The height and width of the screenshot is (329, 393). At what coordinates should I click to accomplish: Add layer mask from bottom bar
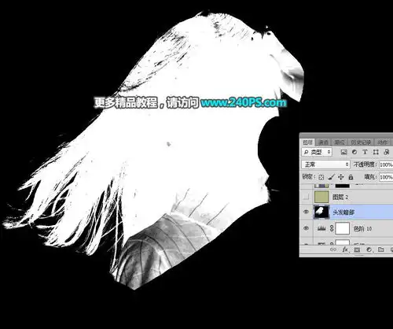pyautogui.click(x=357, y=250)
